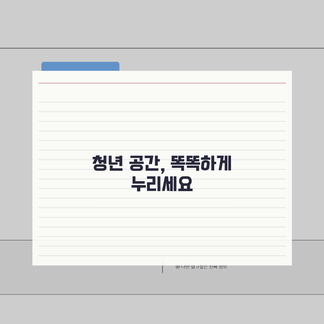
Task: Click the title text '청년 공간, 똑똑하게 누리세요'
Action: point(162,173)
